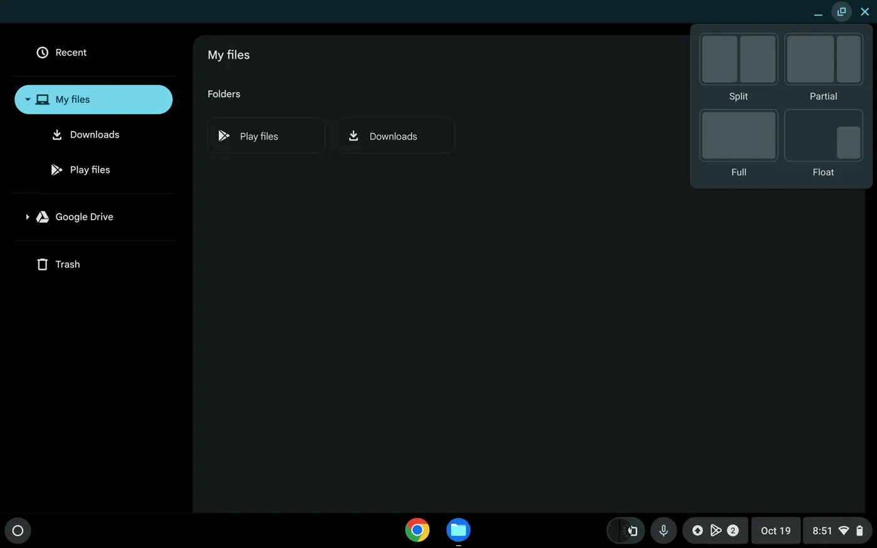Viewport: 877px width, 548px height.
Task: Minimize the Files window
Action: pyautogui.click(x=818, y=12)
